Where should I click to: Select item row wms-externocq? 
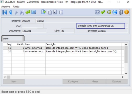click(64, 51)
